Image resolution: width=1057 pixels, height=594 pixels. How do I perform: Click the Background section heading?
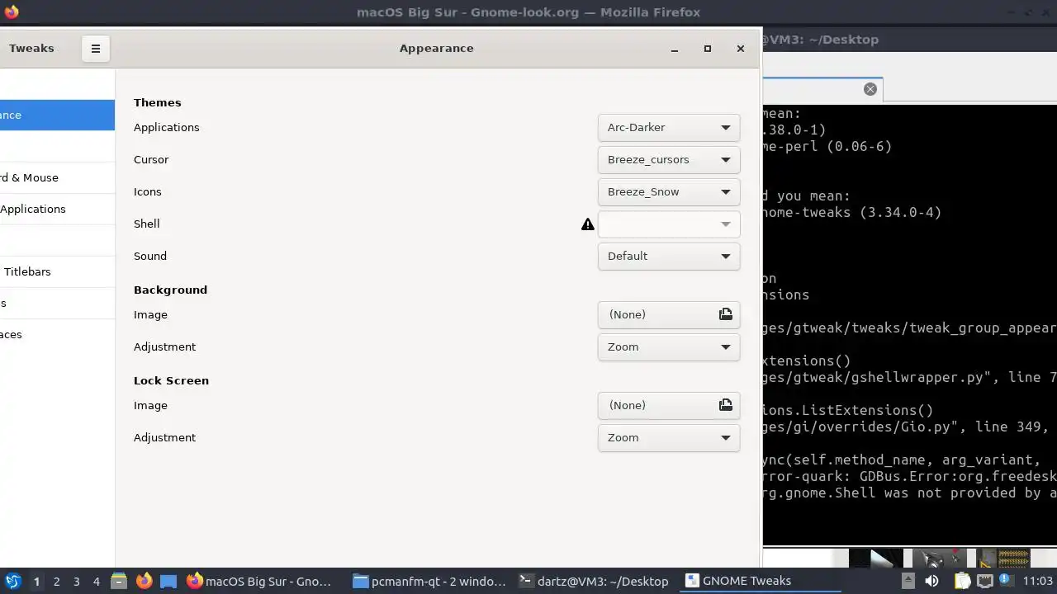(170, 290)
